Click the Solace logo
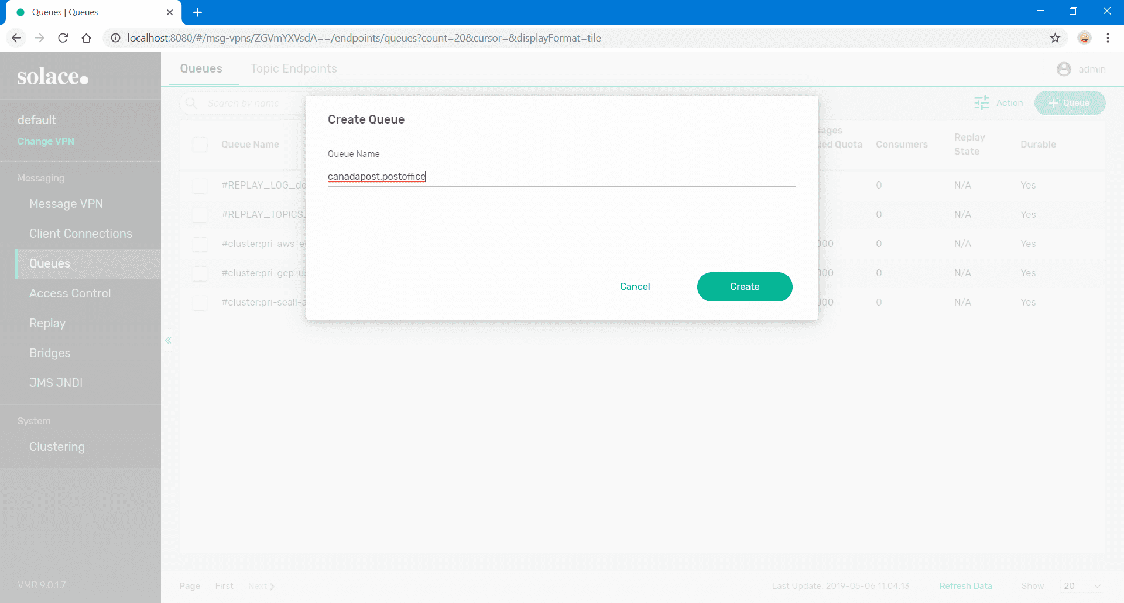 [x=52, y=75]
